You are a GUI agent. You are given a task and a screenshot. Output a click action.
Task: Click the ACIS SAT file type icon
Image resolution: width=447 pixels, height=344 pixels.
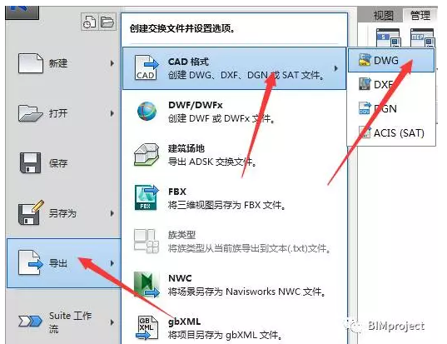[365, 132]
